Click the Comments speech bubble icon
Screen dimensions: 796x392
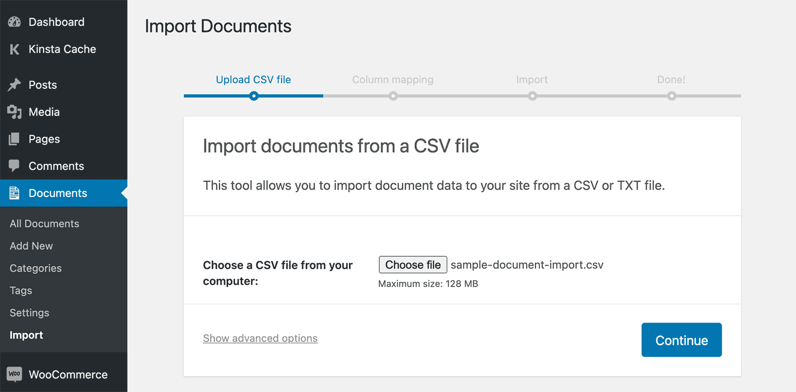15,166
